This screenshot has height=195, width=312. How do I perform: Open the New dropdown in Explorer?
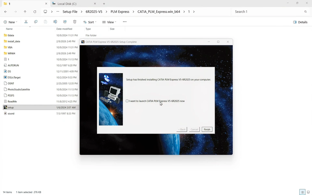pyautogui.click(x=10, y=22)
